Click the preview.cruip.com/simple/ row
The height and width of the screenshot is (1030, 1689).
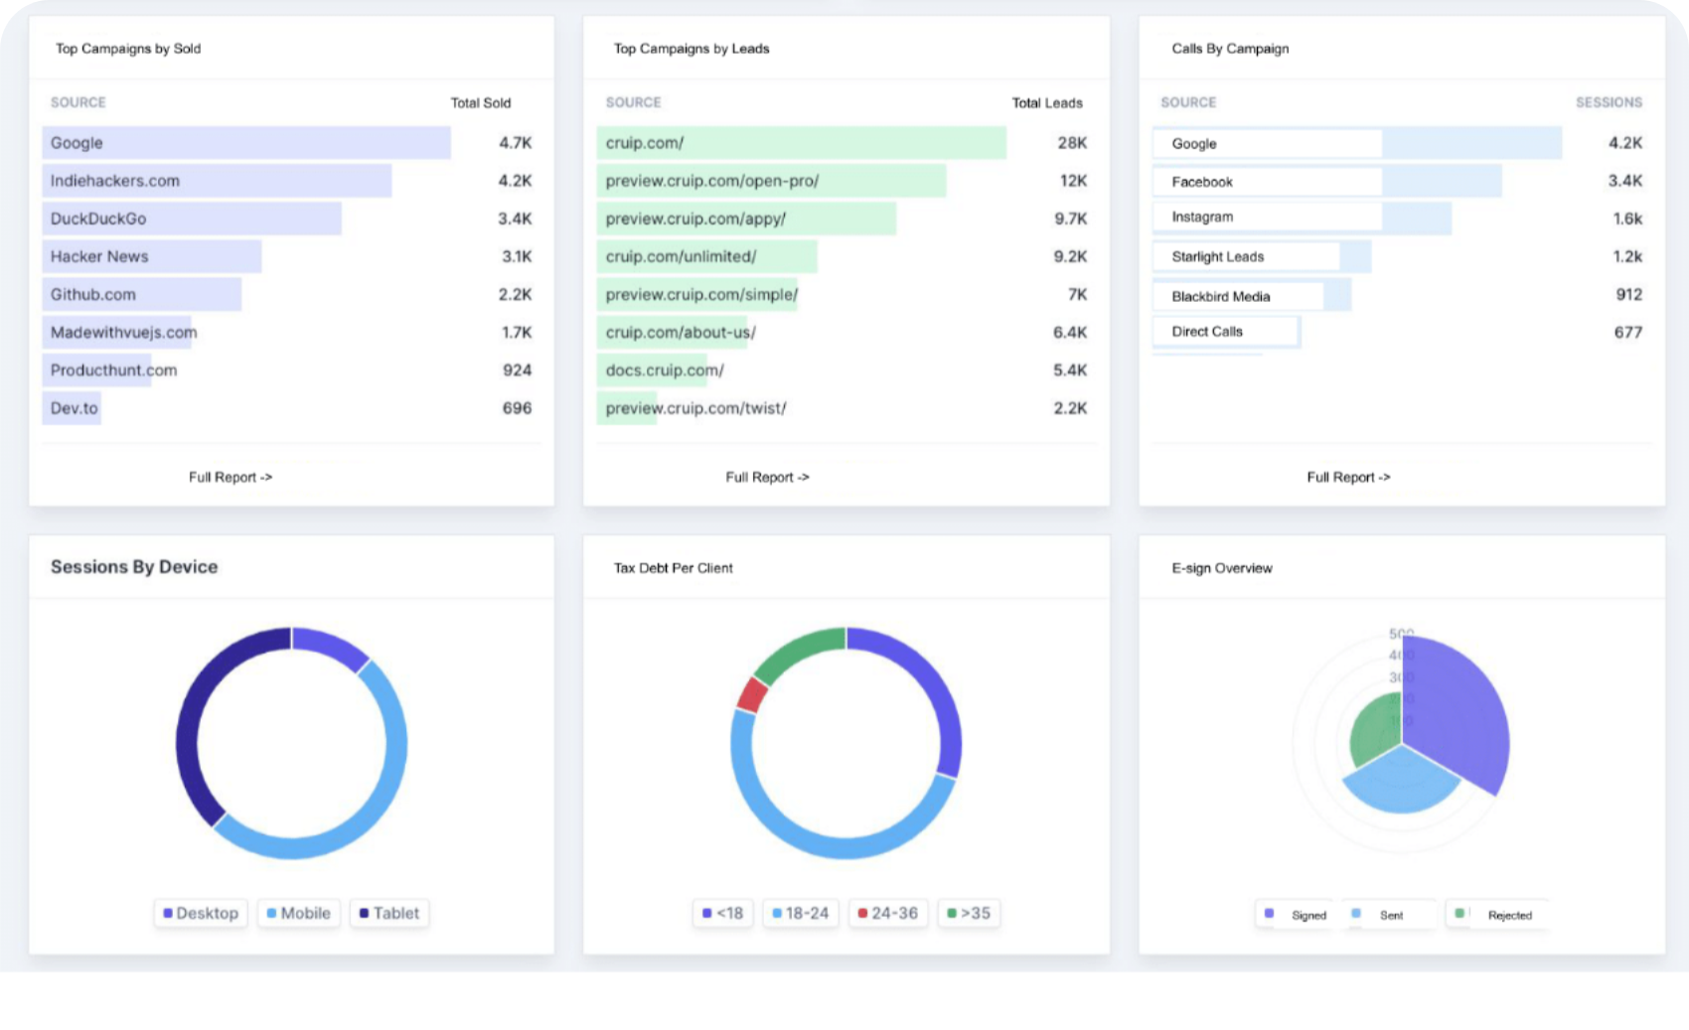(x=846, y=294)
